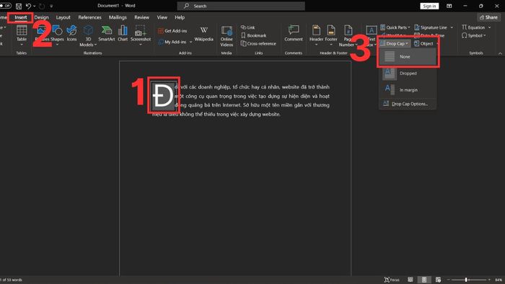
Task: Open the Drop Cap dropdown
Action: (395, 43)
